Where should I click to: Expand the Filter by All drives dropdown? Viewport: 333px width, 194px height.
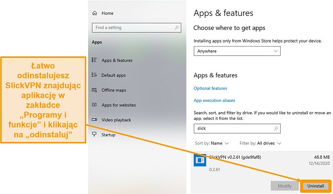(260, 143)
